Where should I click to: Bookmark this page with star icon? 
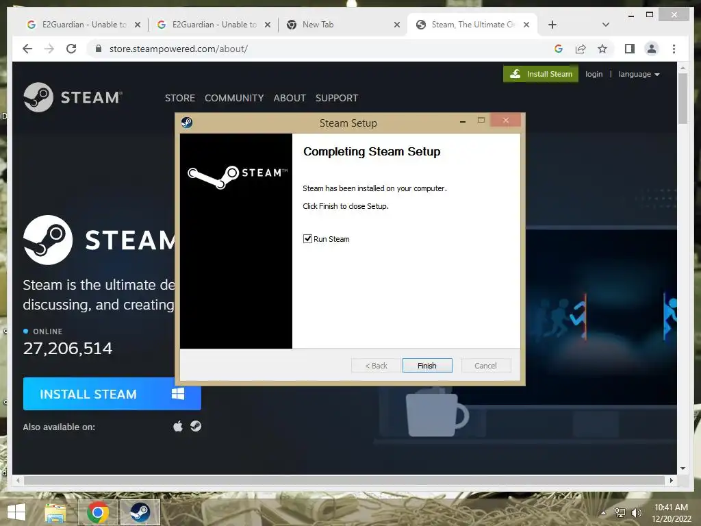pyautogui.click(x=602, y=49)
